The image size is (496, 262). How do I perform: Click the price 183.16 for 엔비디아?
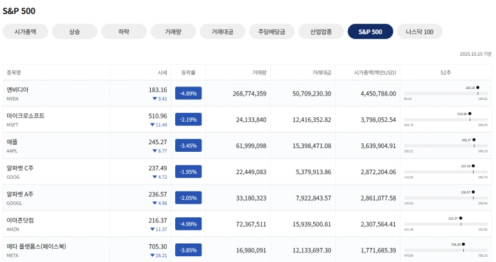click(158, 90)
